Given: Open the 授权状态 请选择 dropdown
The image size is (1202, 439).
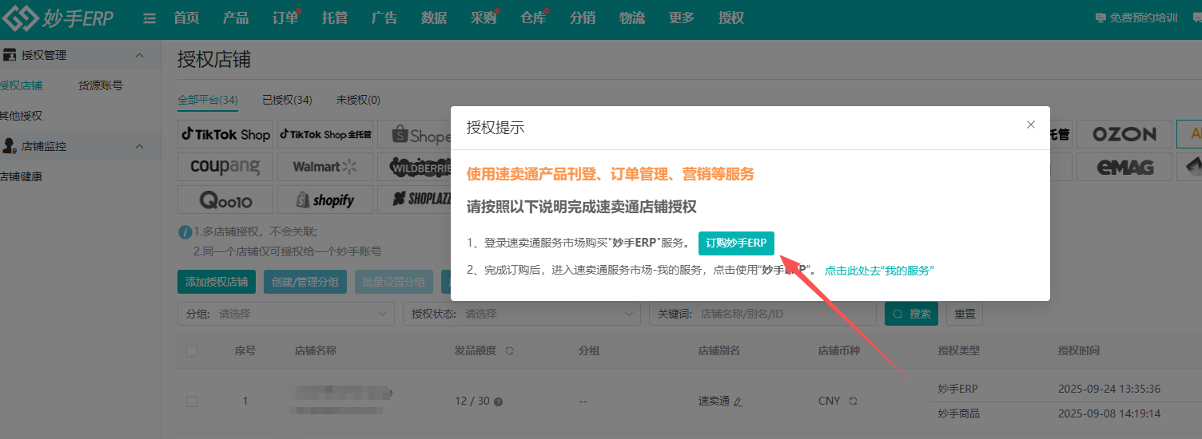Looking at the screenshot, I should [x=522, y=314].
